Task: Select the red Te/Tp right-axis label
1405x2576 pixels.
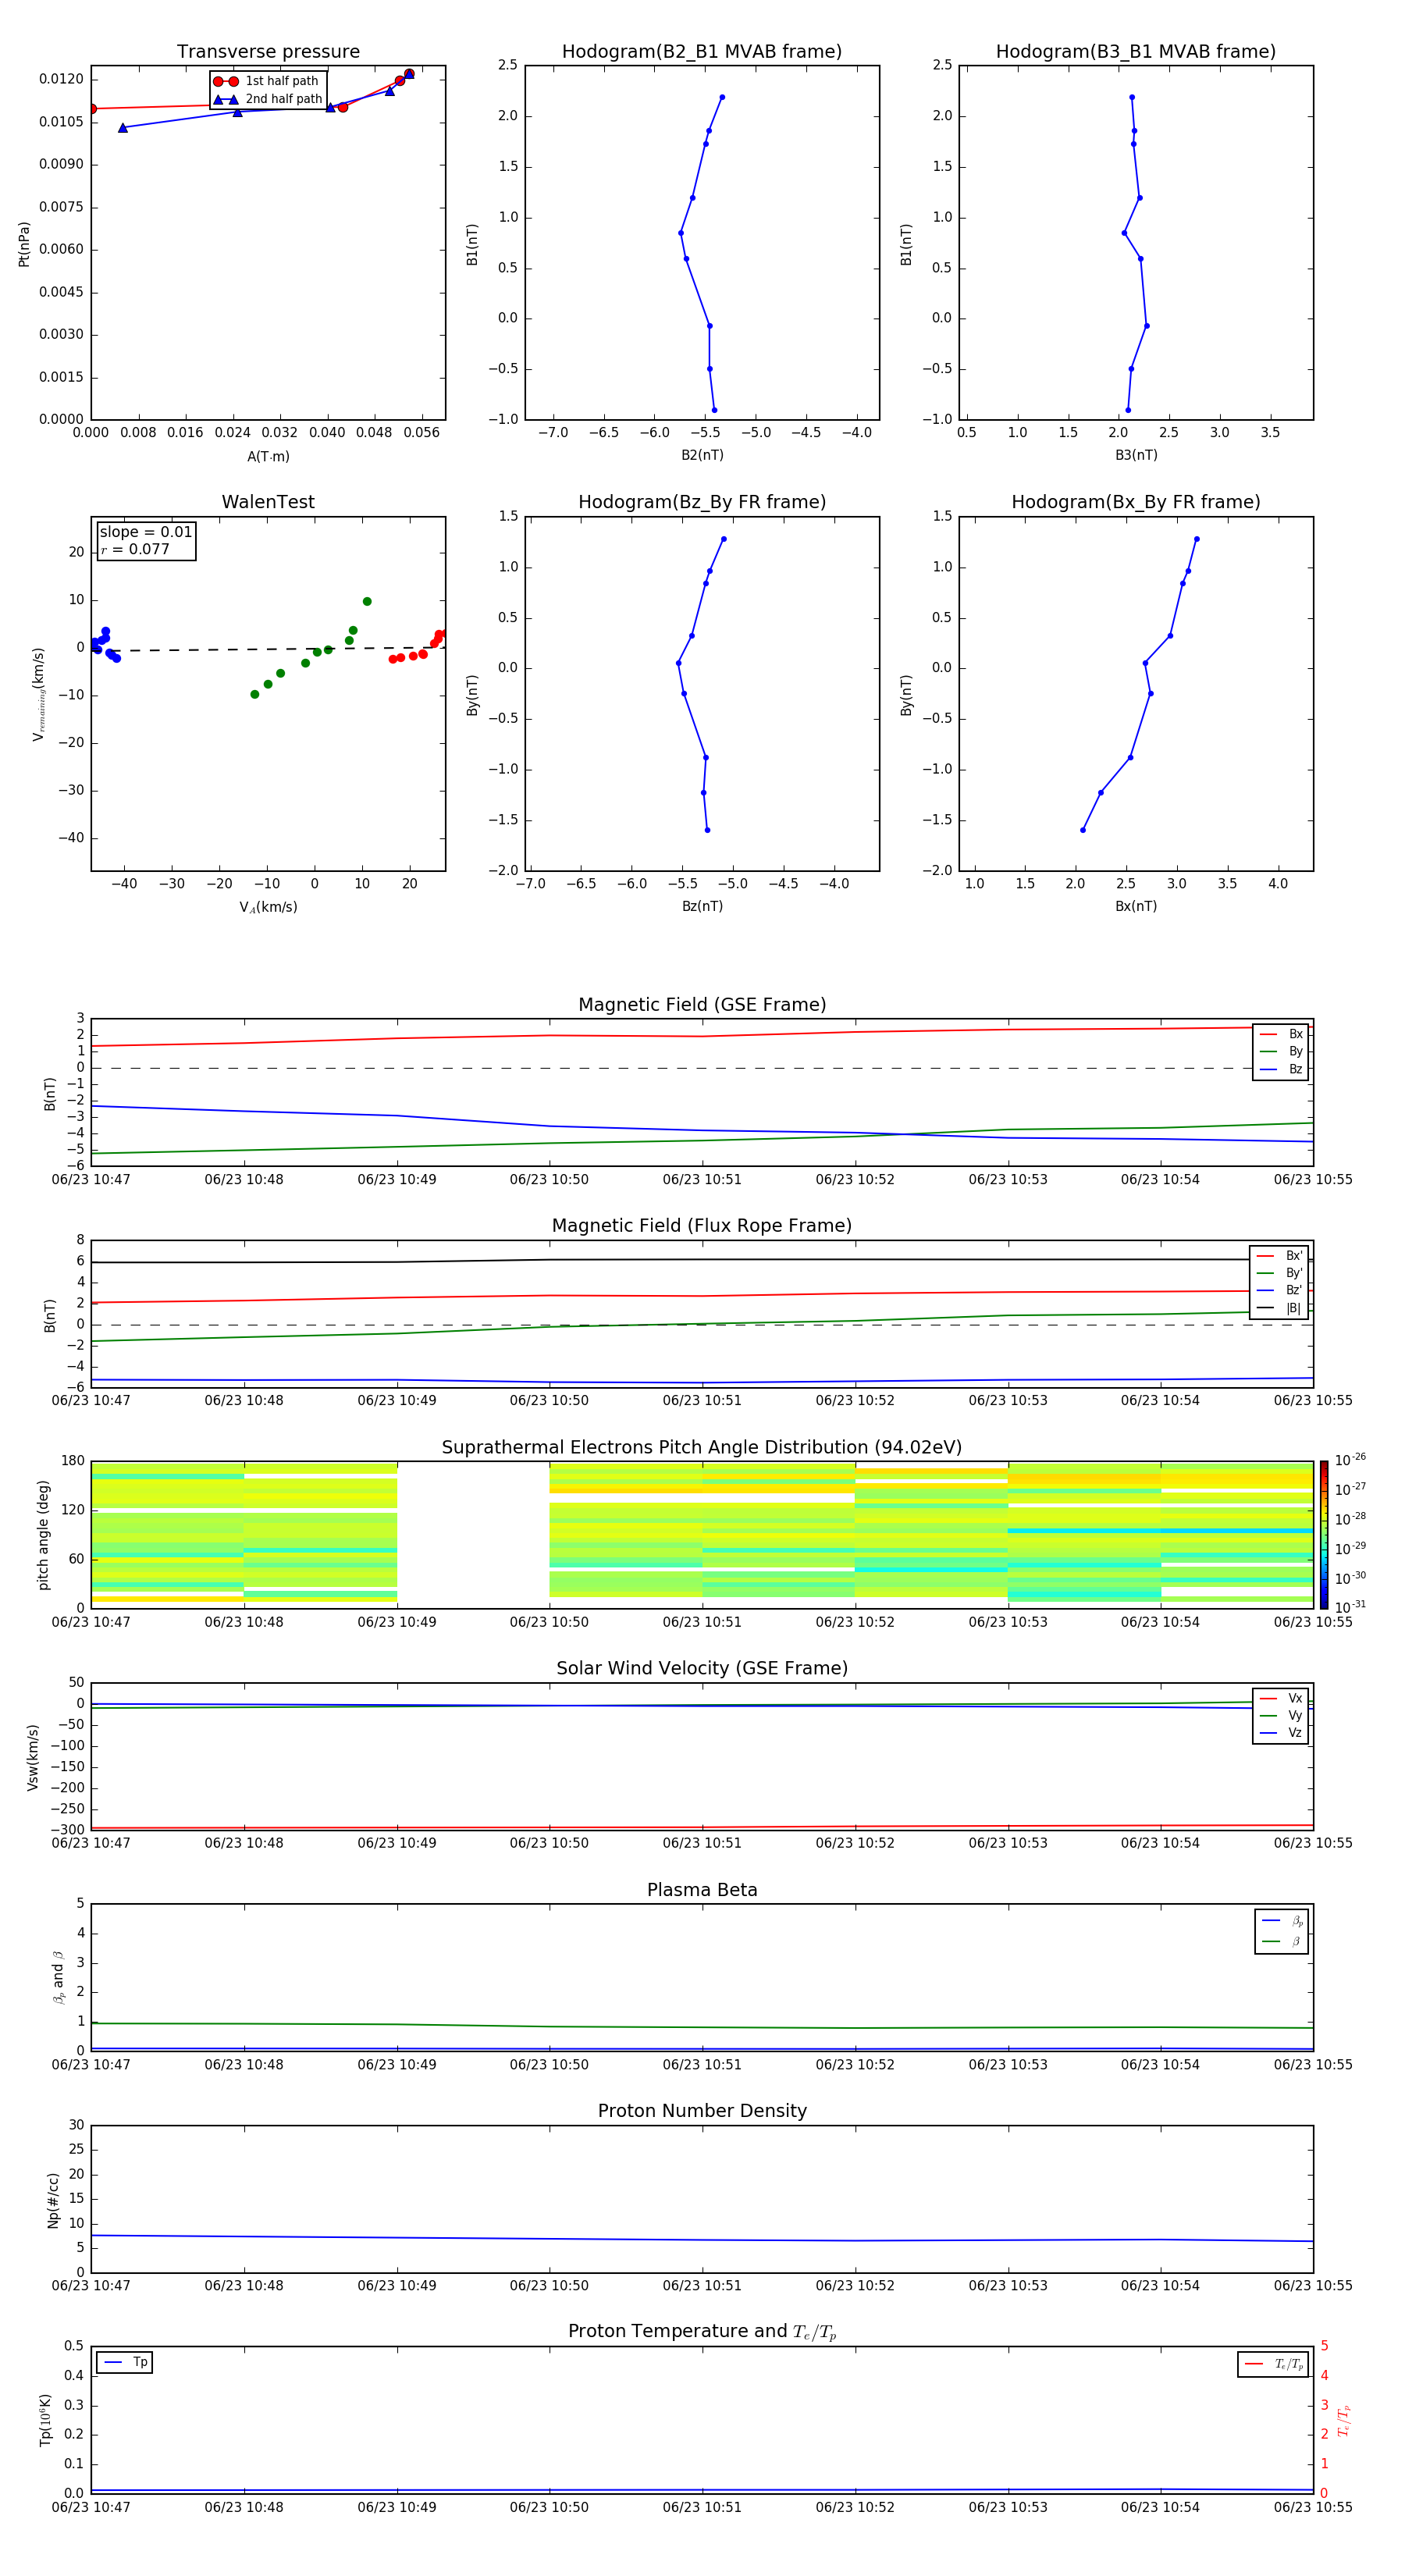Action: pos(1344,2420)
